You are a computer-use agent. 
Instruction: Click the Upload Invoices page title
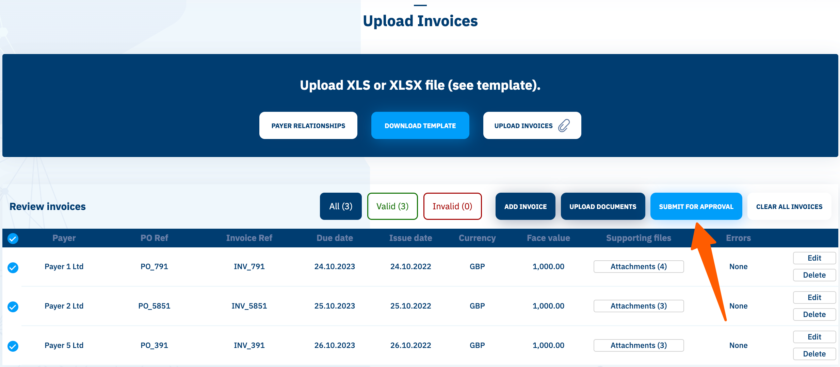tap(420, 21)
